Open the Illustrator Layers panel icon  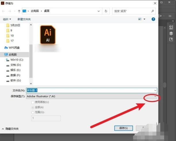coord(171,34)
